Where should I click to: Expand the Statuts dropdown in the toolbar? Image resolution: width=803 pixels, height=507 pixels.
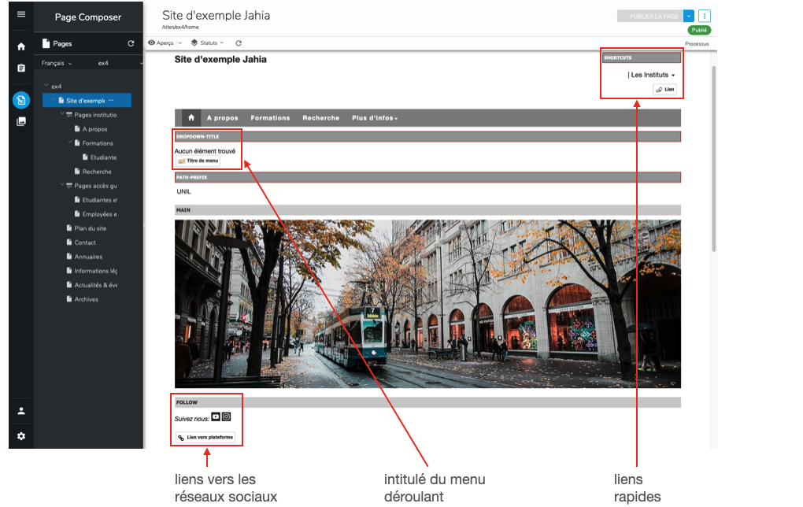click(208, 43)
